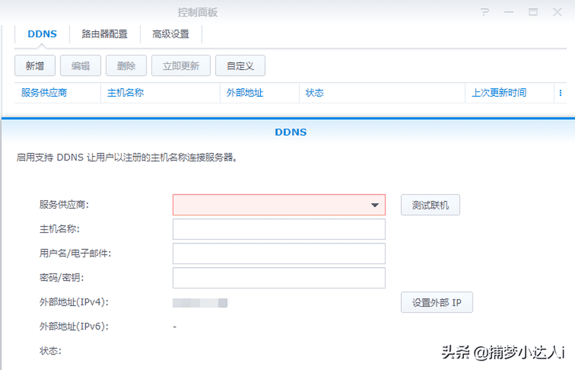Click inside the 主机名称 input field

pyautogui.click(x=279, y=229)
